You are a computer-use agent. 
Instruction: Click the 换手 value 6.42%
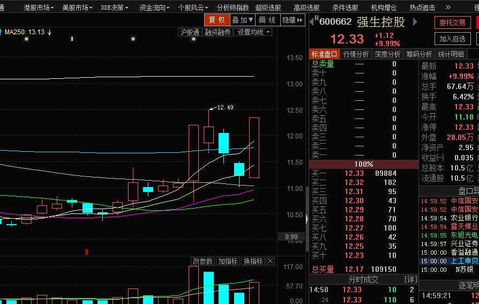coord(463,97)
